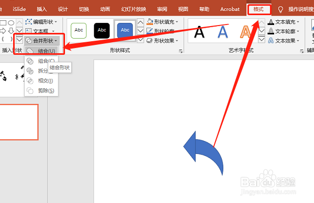Screen dimensions: 314x203
Task: Open the 幻灯片放映 tab
Action: pyautogui.click(x=134, y=9)
